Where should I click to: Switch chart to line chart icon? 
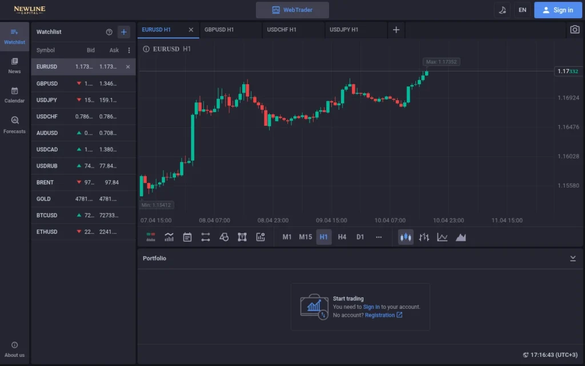[442, 236]
